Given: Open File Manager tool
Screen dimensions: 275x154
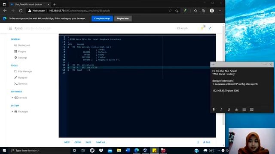Looking at the screenshot, I should [x=23, y=71].
